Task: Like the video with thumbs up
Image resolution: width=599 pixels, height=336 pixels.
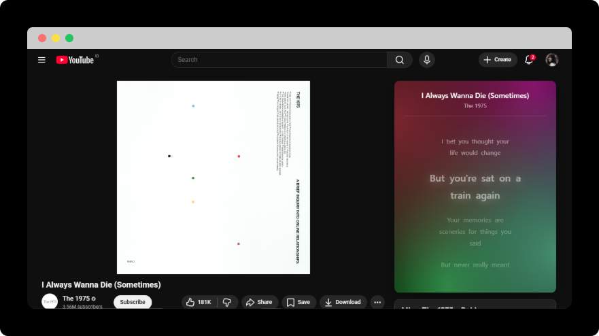Action: pyautogui.click(x=199, y=302)
